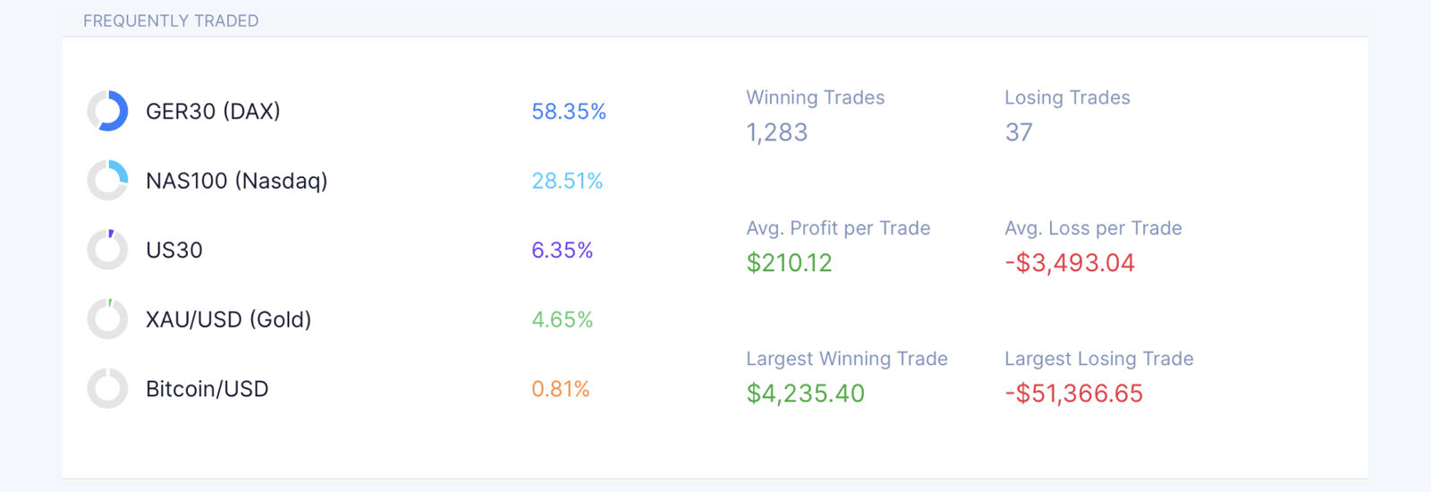Open the XAU/USD (Gold) instrument label
The image size is (1431, 492).
[229, 319]
